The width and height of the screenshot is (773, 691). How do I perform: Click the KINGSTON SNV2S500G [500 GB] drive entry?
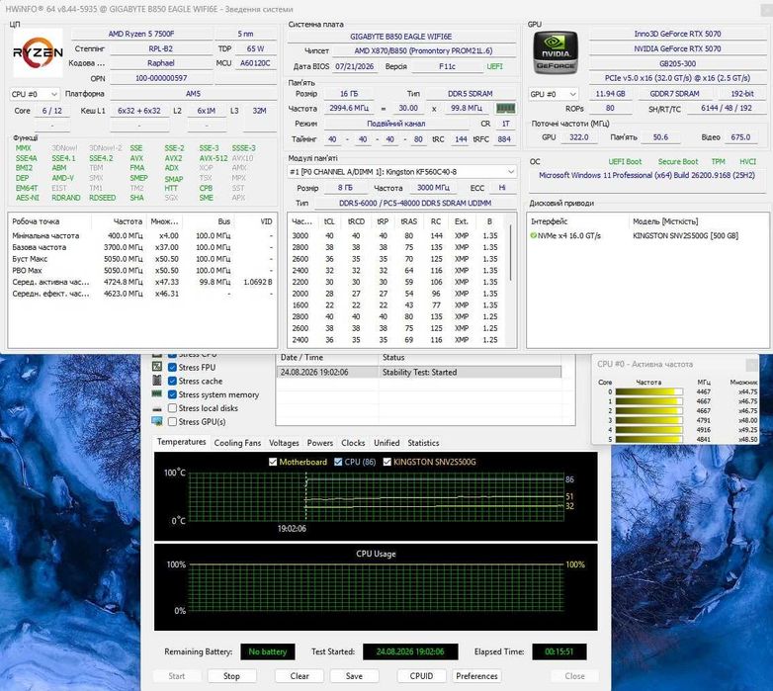tap(685, 235)
